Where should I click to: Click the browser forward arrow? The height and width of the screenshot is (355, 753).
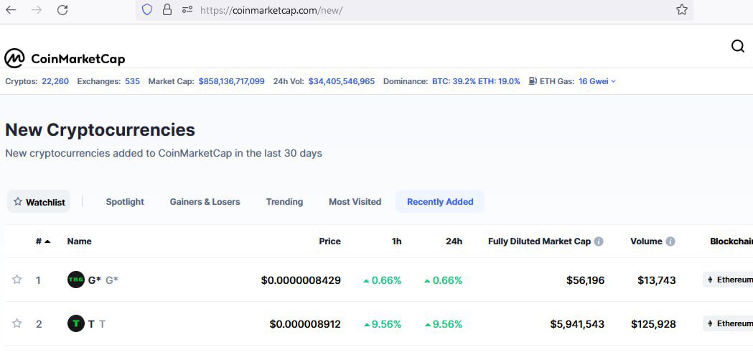pyautogui.click(x=37, y=9)
